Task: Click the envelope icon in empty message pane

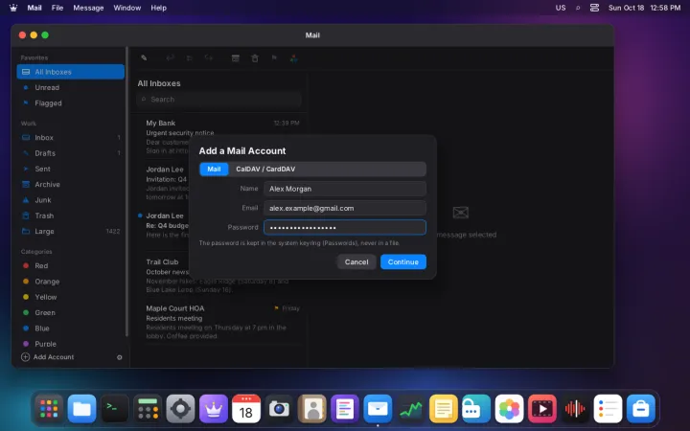Action: point(460,213)
